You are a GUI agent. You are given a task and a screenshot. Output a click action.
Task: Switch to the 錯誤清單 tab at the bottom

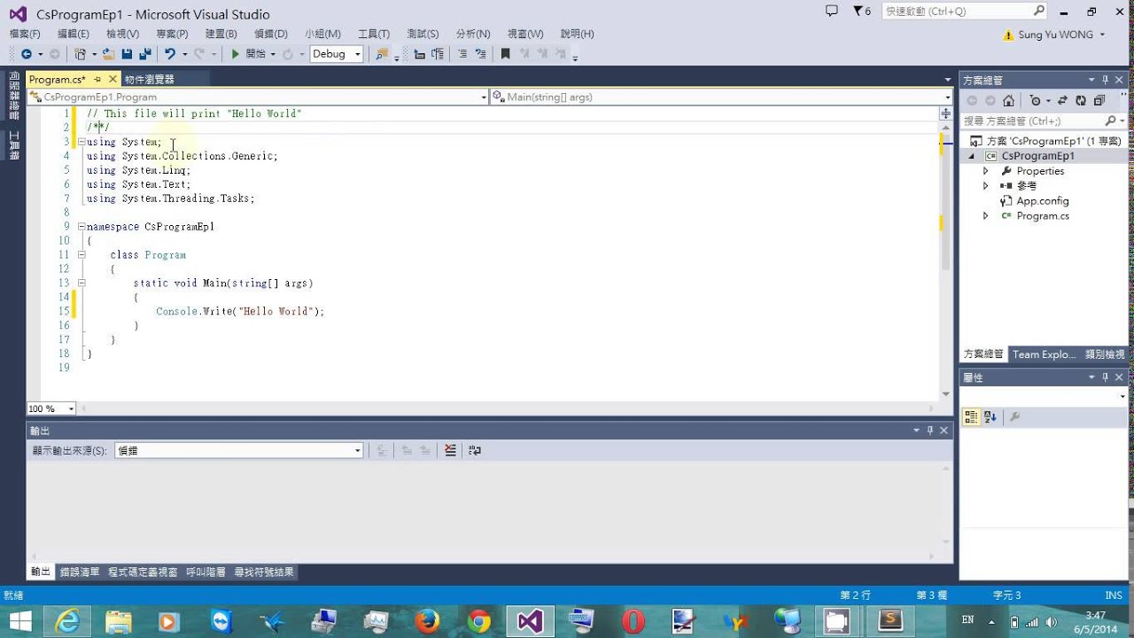80,572
